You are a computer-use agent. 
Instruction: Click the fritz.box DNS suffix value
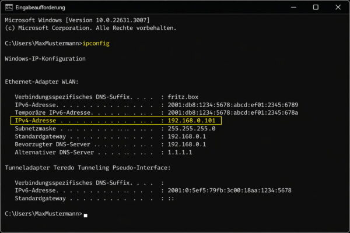(x=183, y=97)
